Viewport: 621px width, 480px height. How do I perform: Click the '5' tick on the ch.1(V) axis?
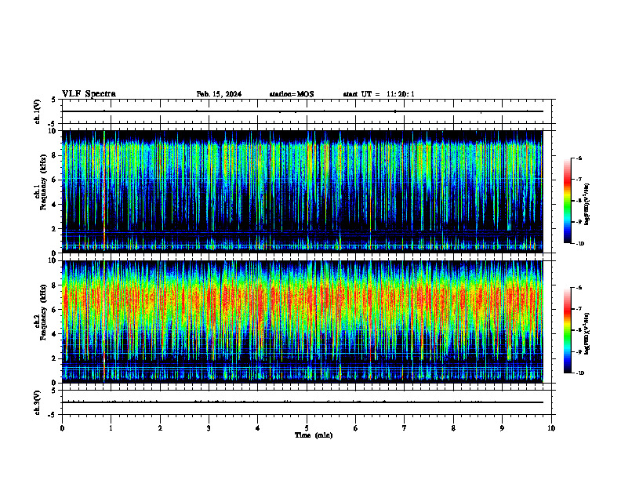(54, 100)
